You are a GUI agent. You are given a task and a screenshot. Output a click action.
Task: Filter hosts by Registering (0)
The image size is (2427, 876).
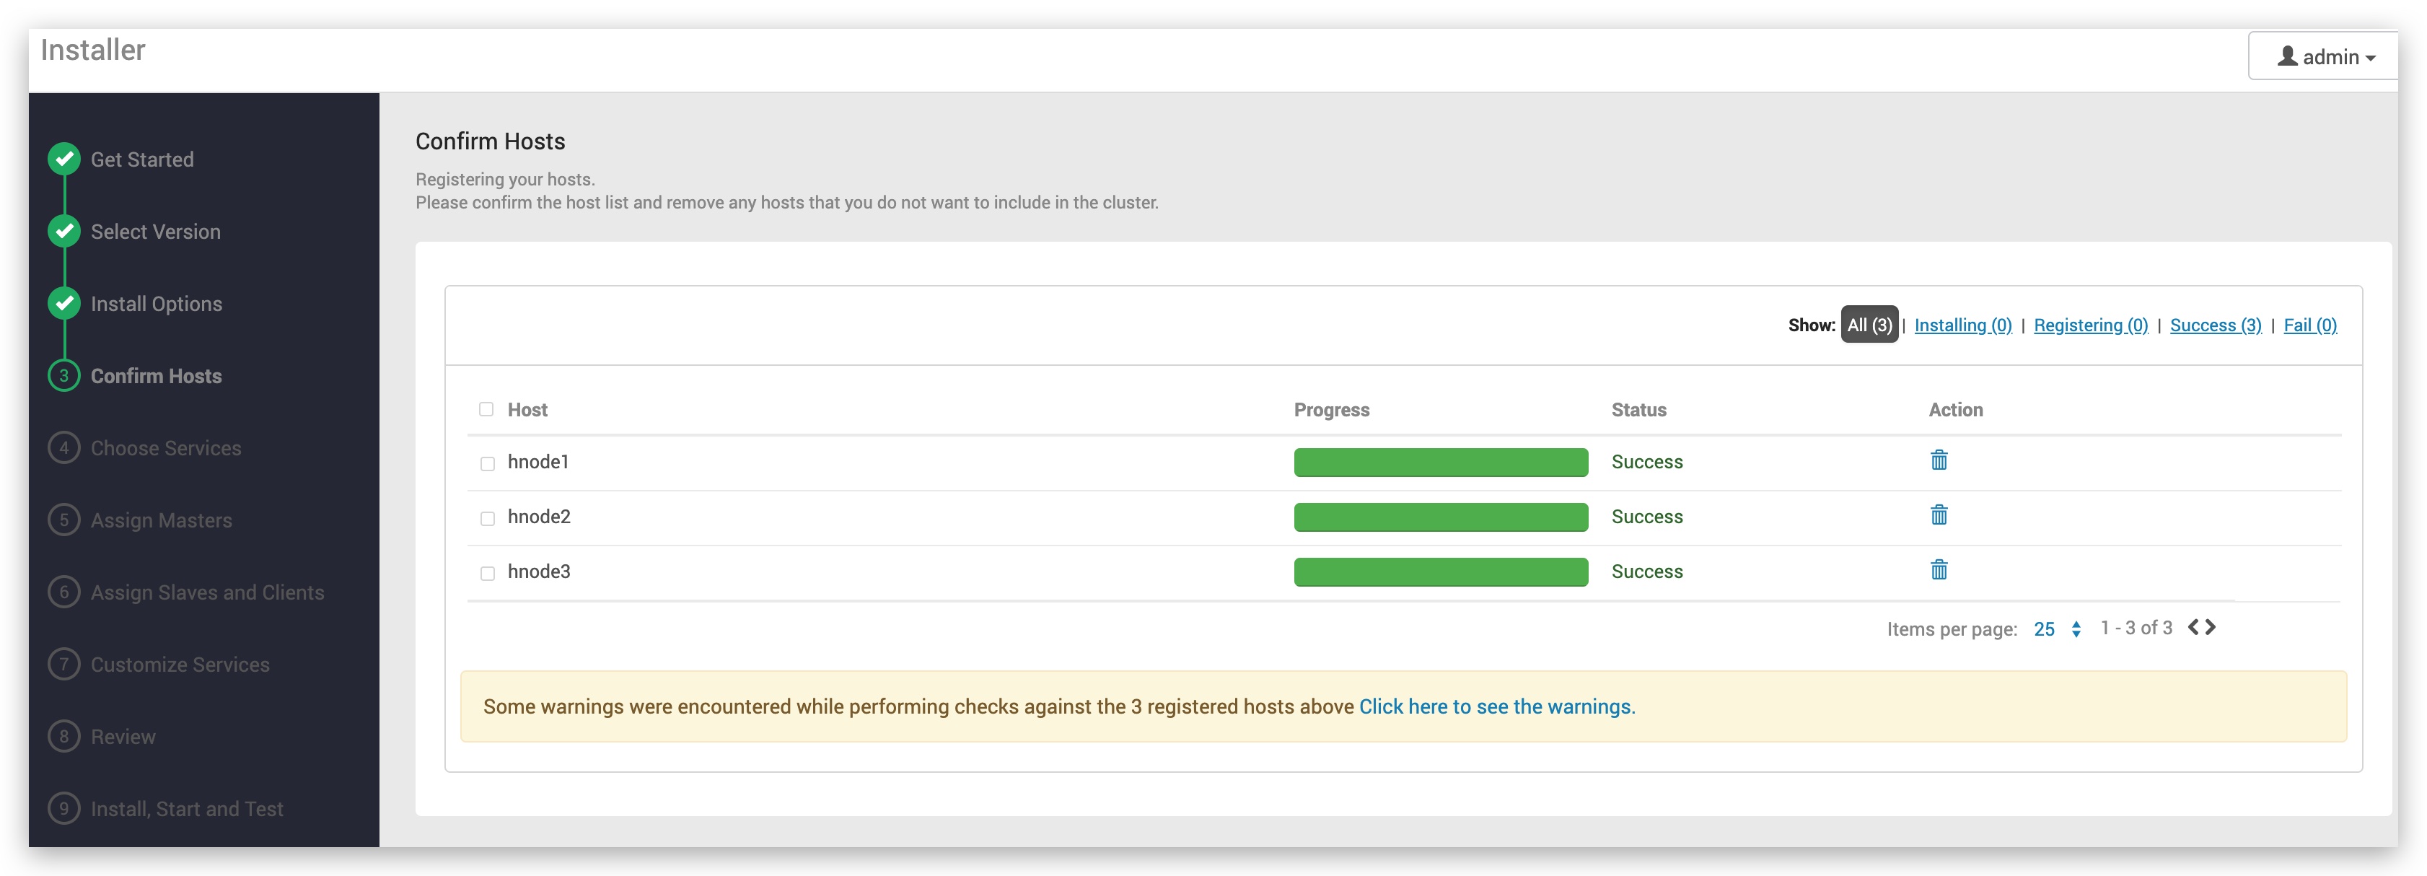coord(2091,325)
